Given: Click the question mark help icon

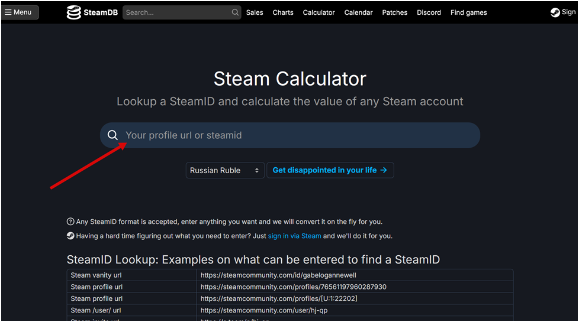Looking at the screenshot, I should (x=70, y=222).
